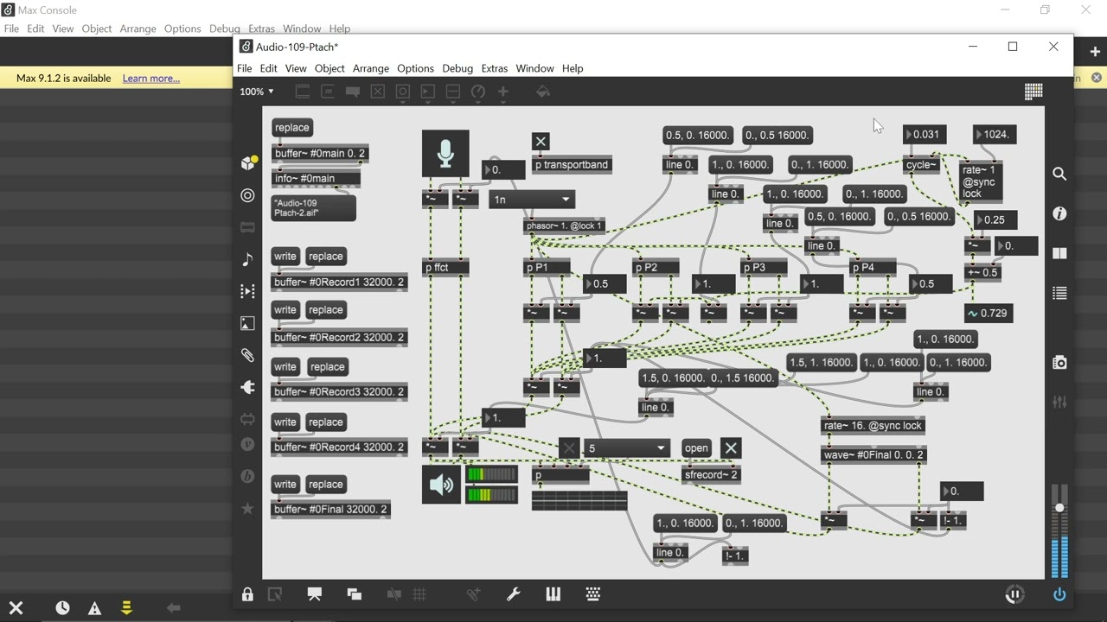
Task: Open the audio files note icon in the left sidebar
Action: (x=247, y=259)
